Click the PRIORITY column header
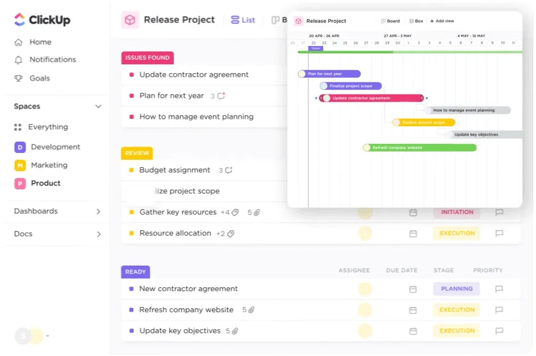The image size is (536, 356). click(x=488, y=271)
